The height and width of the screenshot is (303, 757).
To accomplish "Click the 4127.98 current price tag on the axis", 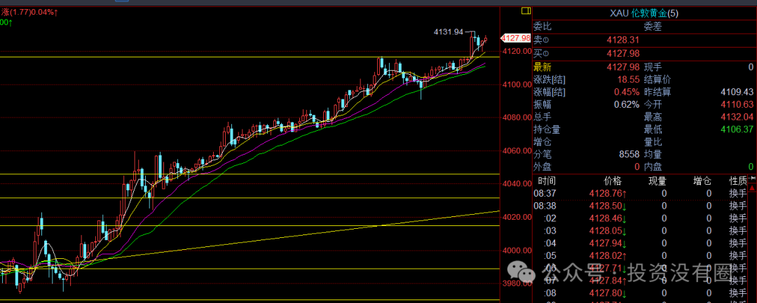I will [x=516, y=38].
